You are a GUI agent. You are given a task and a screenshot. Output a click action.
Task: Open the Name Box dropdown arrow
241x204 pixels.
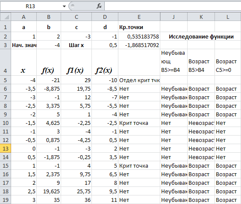pos(64,6)
